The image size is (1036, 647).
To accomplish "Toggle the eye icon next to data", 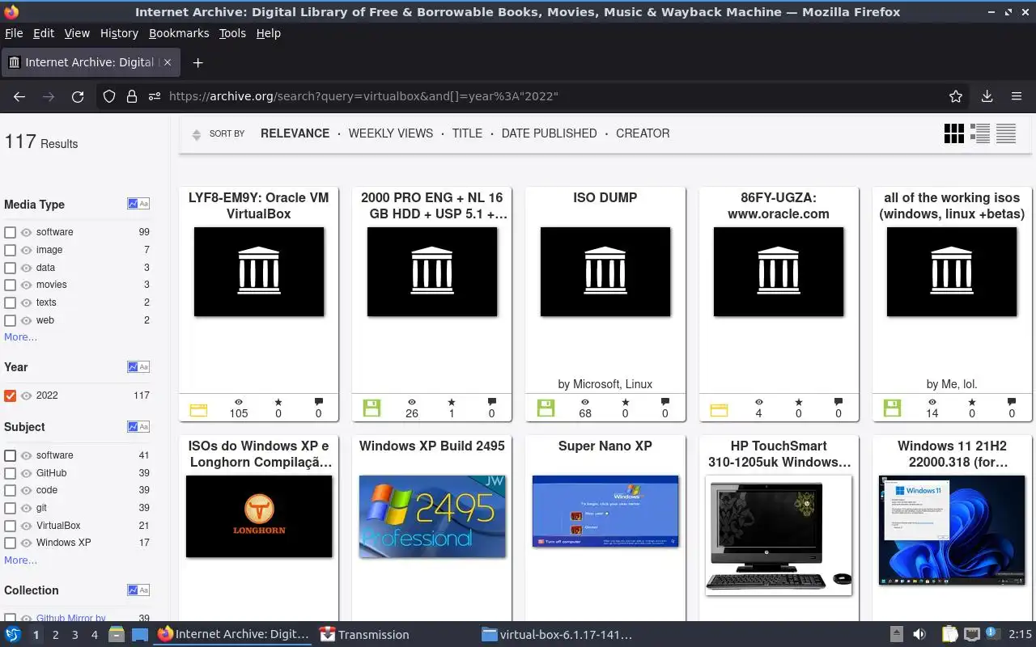I will coord(26,268).
